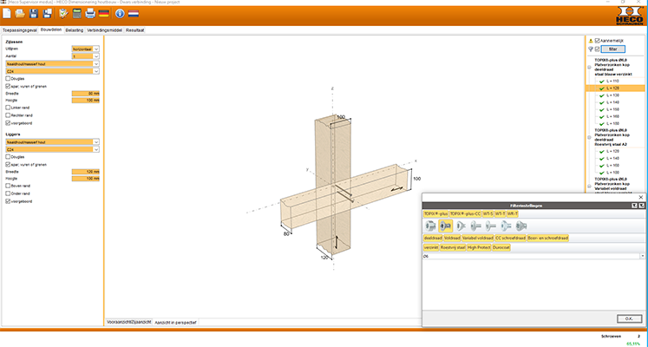Screen dimensions: 648x347
Task: Enable Douglas checkbox under Zijlassen
Action: [x=8, y=78]
